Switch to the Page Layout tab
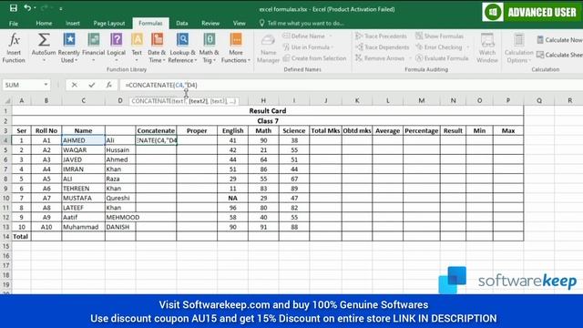The image size is (583, 328). (109, 23)
